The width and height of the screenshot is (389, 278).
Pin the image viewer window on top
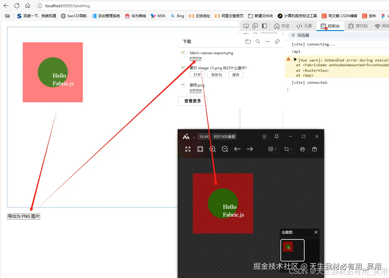point(277,136)
